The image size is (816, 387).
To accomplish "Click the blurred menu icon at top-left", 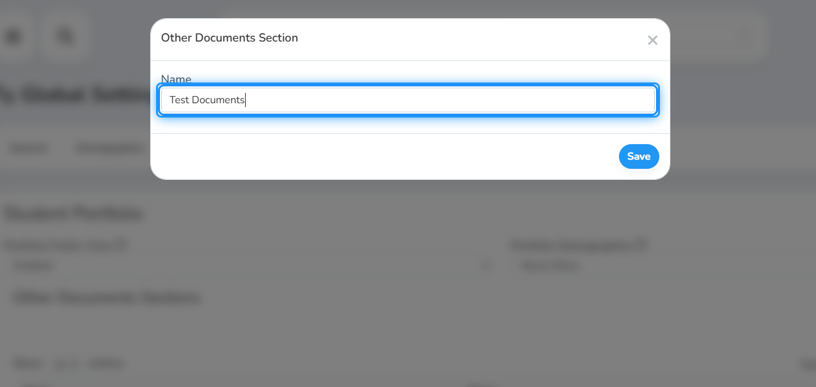I will coord(13,36).
